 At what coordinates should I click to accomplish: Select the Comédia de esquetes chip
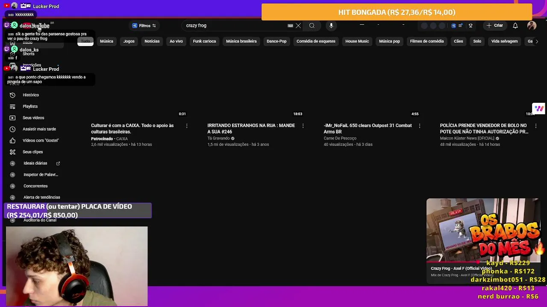316,41
